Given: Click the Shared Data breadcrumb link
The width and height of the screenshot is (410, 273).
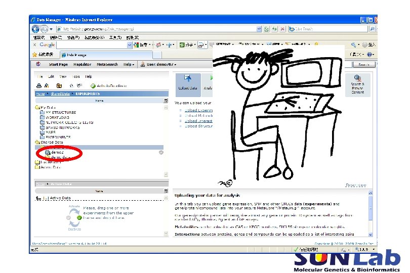Looking at the screenshot, I should click(x=60, y=94).
